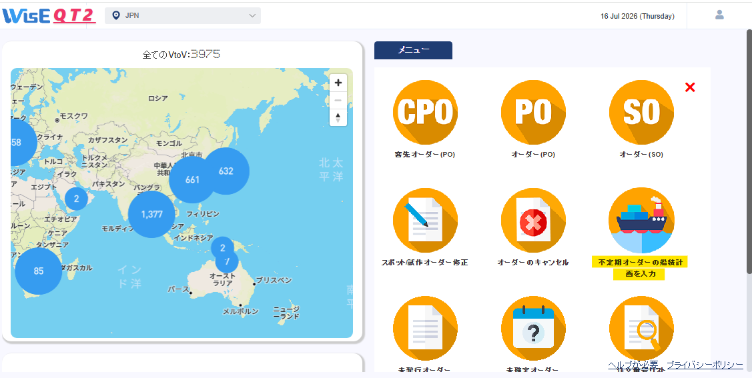Open the calendar question mark icon
Image resolution: width=752 pixels, height=378 pixels.
(533, 329)
